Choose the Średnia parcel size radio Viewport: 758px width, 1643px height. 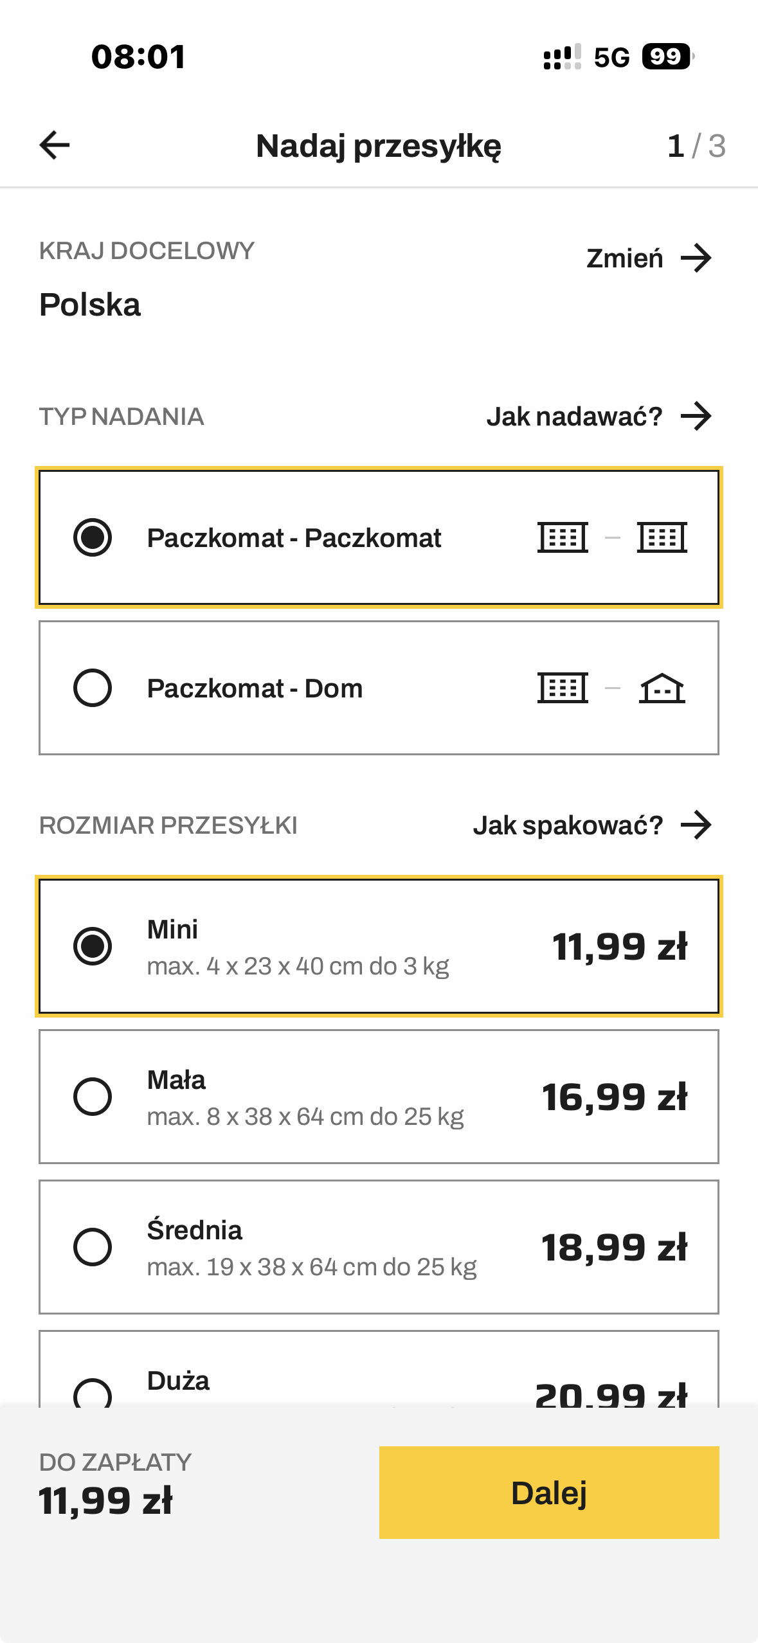click(x=93, y=1247)
